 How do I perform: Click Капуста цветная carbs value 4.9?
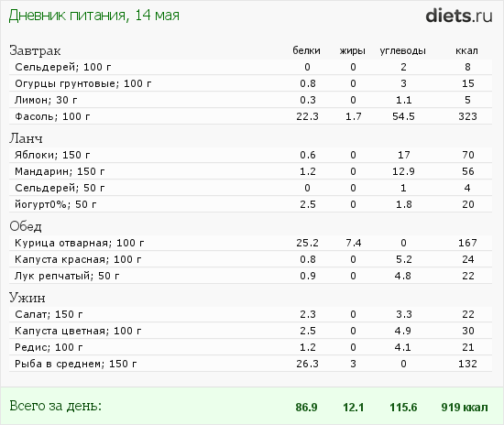pyautogui.click(x=403, y=331)
